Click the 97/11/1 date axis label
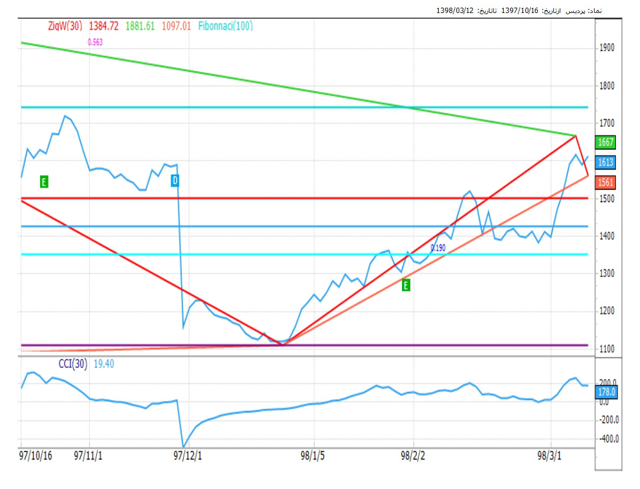This screenshot has width=640, height=489. [88, 455]
